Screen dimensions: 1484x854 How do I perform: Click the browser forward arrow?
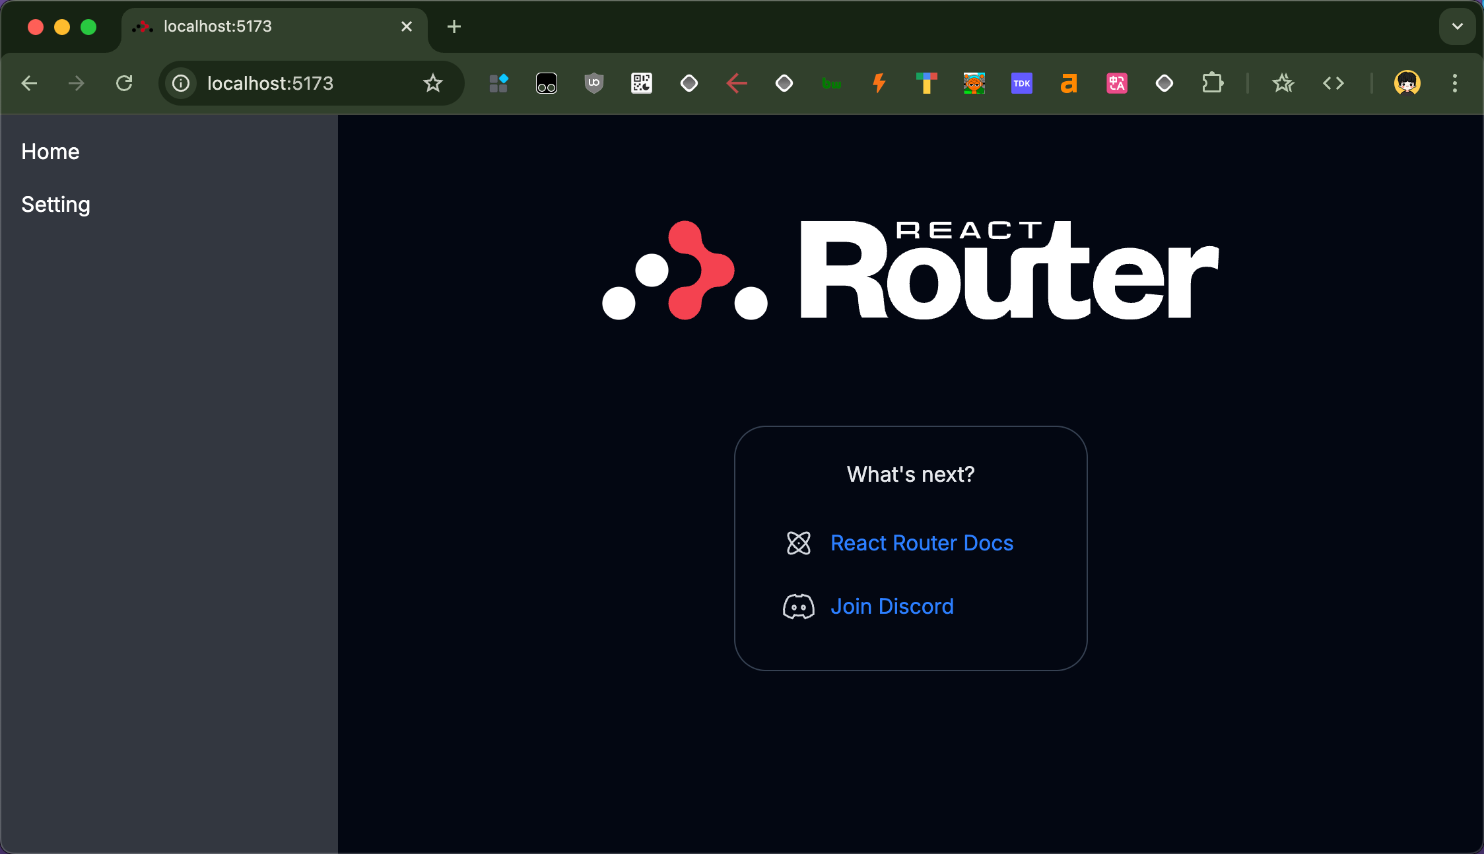point(77,83)
